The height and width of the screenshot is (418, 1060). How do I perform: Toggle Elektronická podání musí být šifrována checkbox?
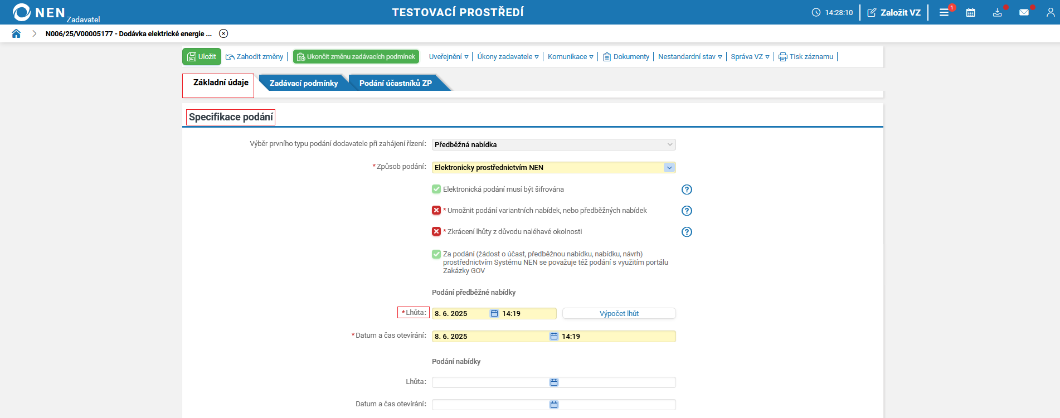pyautogui.click(x=436, y=189)
